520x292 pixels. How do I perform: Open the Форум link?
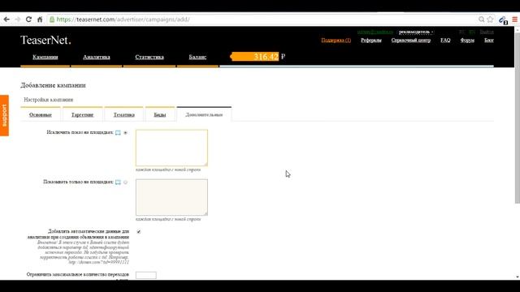click(x=467, y=40)
